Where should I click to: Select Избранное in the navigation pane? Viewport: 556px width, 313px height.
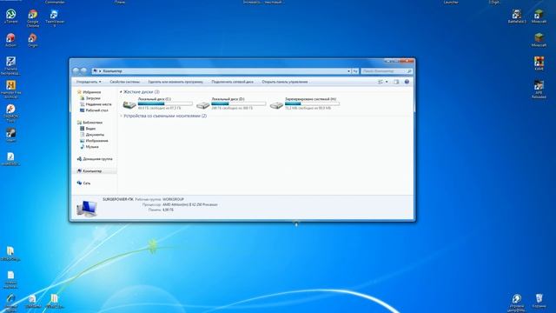[92, 92]
